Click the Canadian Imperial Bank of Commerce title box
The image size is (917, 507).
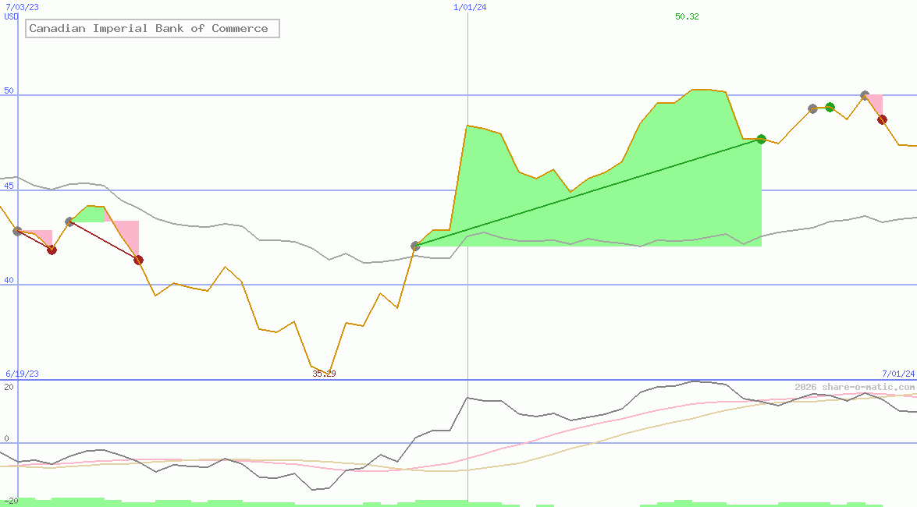pos(152,29)
